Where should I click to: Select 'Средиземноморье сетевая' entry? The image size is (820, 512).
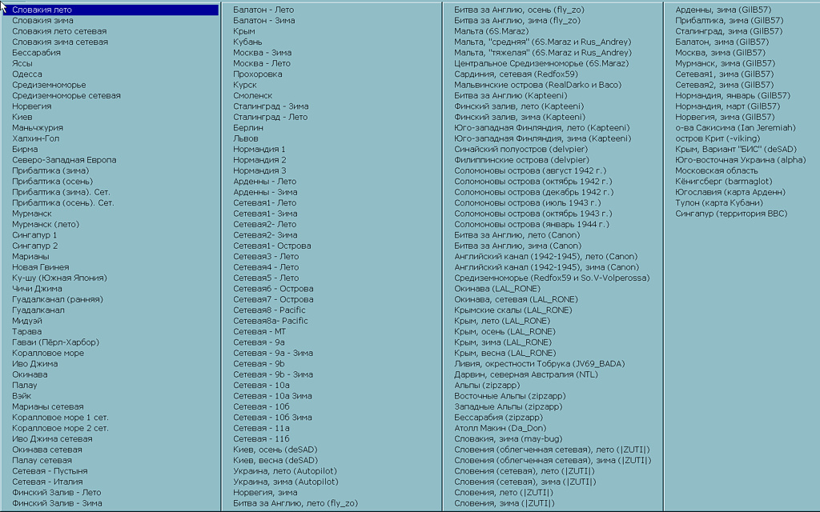pos(66,95)
